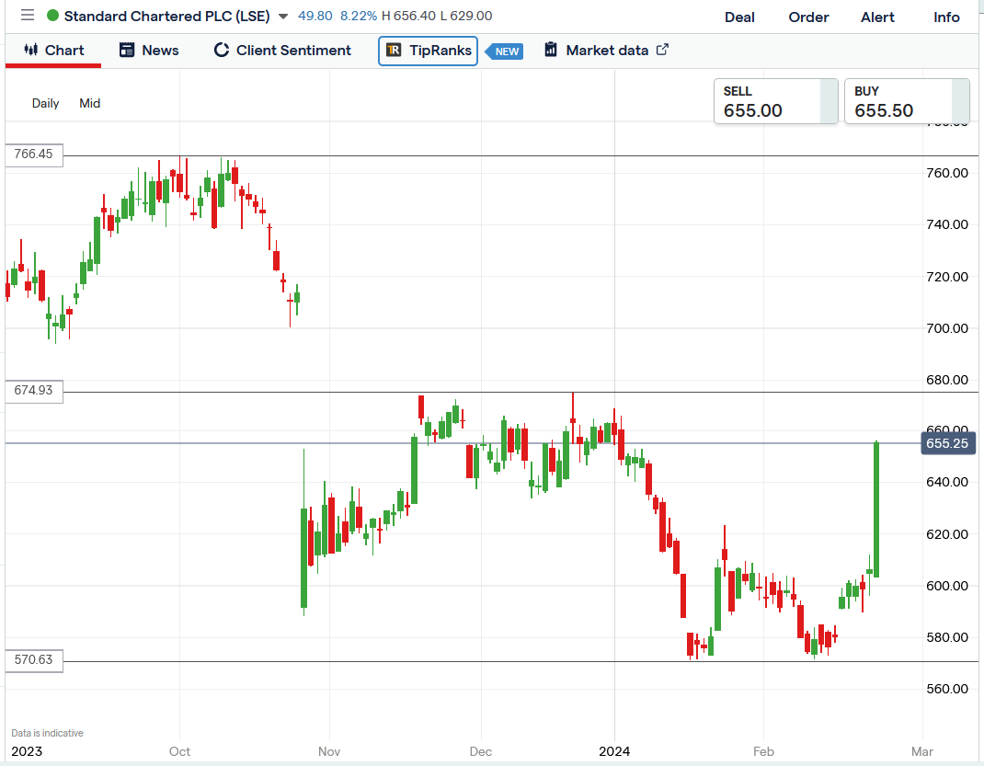Click the Mar label on time axis
Image resolution: width=984 pixels, height=766 pixels.
coord(921,751)
